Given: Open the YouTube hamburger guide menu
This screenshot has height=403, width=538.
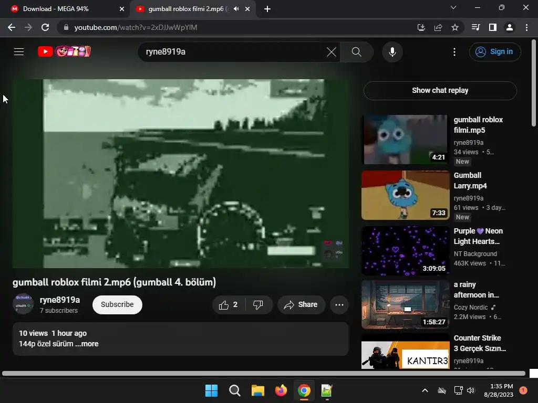Looking at the screenshot, I should (19, 52).
